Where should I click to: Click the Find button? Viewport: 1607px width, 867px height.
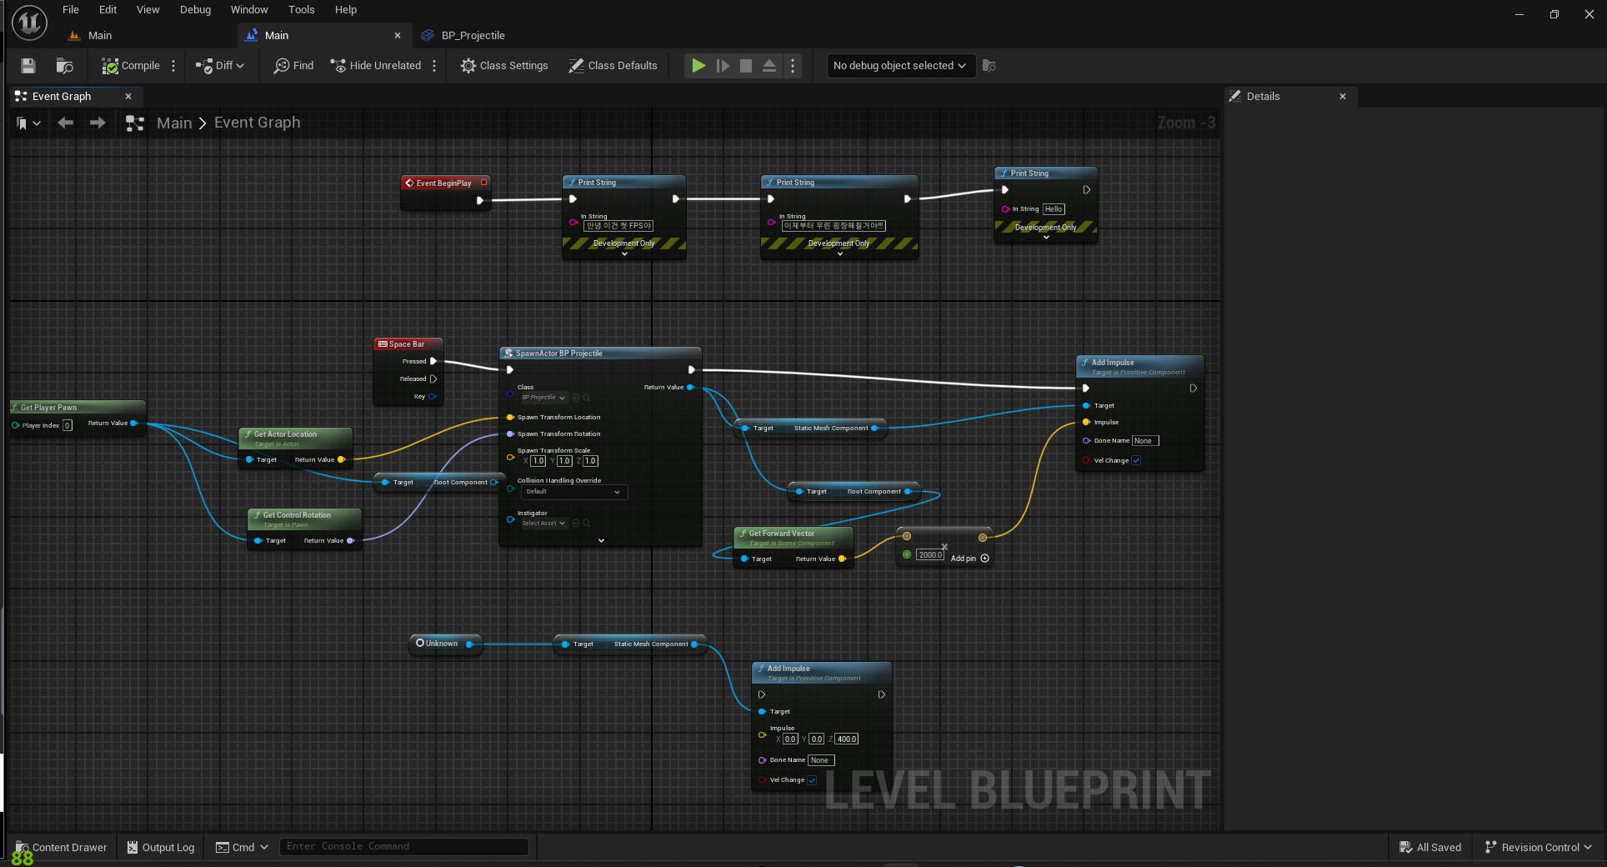294,66
